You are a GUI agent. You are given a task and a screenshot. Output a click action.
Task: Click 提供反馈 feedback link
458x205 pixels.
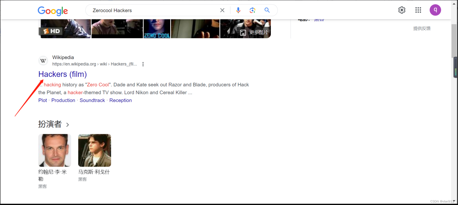(x=422, y=28)
